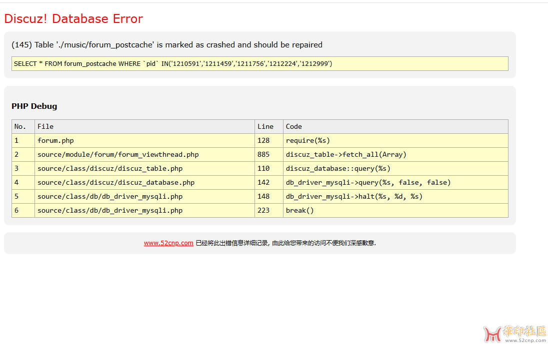Viewport: 548px width, 344px height.
Task: Select the discuz_database.php file path cell
Action: point(144,182)
